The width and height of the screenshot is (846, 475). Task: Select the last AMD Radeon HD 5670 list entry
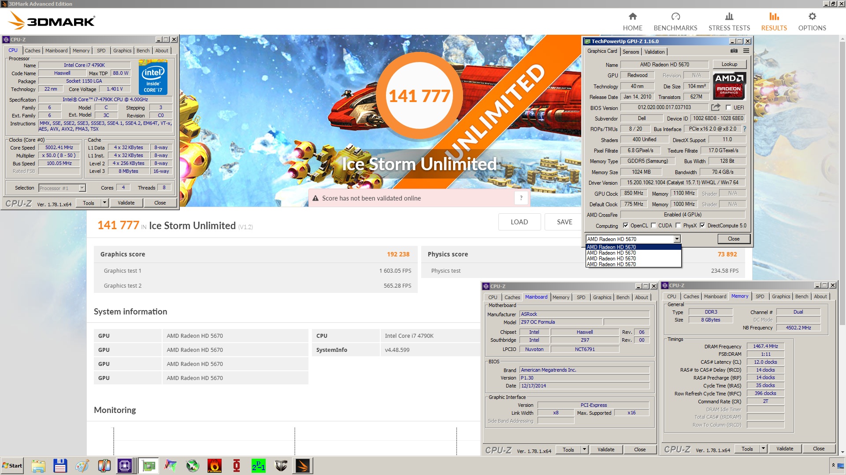[633, 264]
